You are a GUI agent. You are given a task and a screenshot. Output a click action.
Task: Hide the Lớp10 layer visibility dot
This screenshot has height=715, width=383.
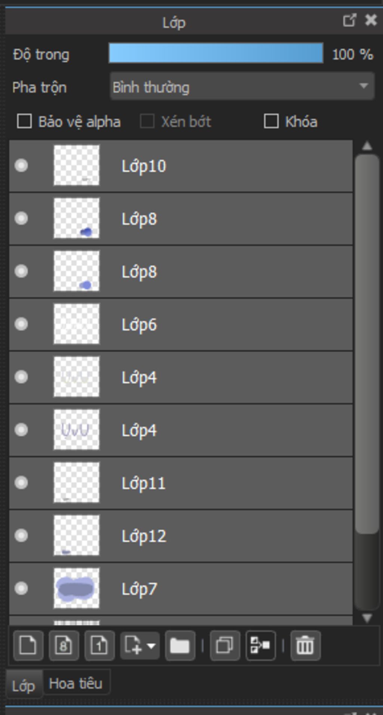(21, 165)
